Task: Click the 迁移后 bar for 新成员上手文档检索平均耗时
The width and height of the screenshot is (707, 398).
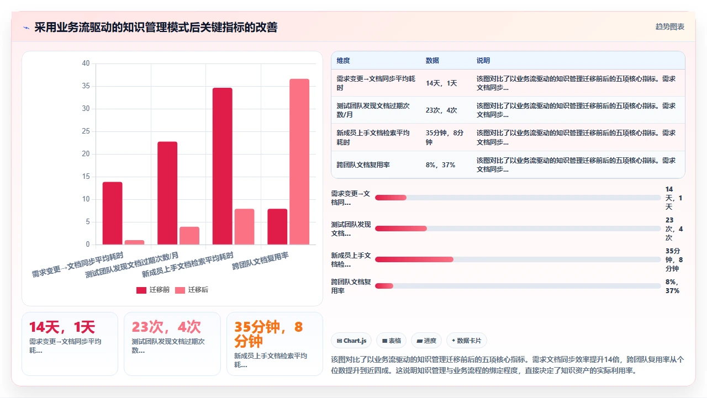Action: click(x=244, y=227)
